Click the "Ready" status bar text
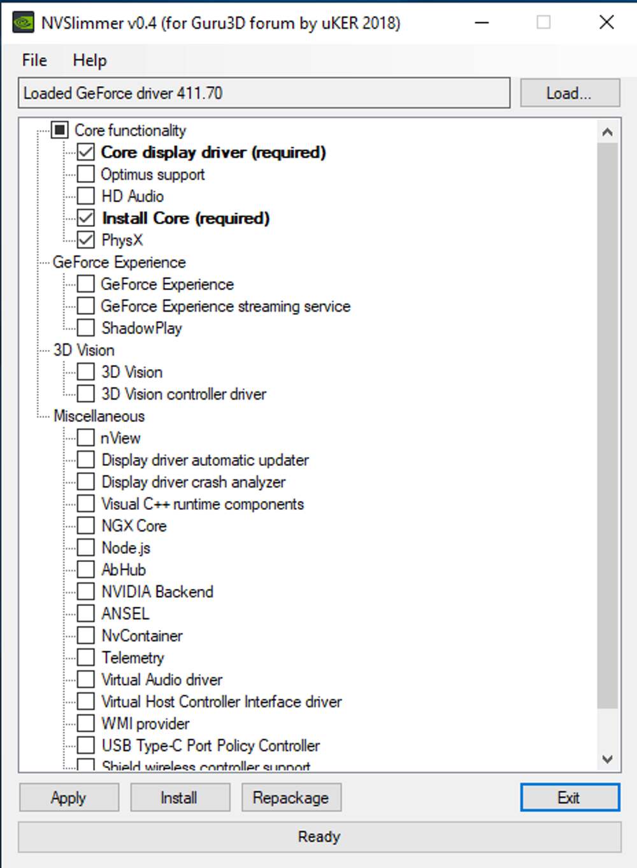637x868 pixels. [319, 837]
